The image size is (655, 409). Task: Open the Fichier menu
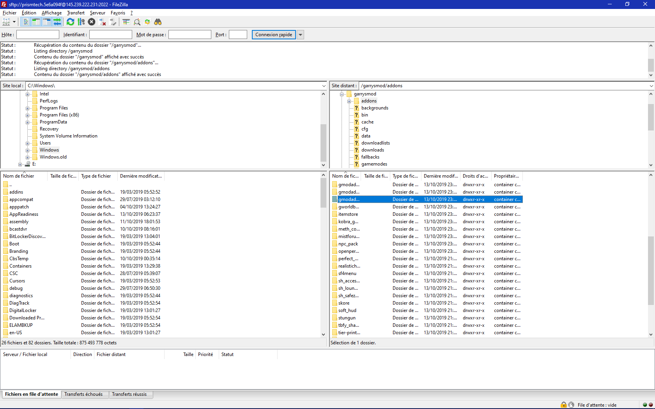tap(9, 13)
